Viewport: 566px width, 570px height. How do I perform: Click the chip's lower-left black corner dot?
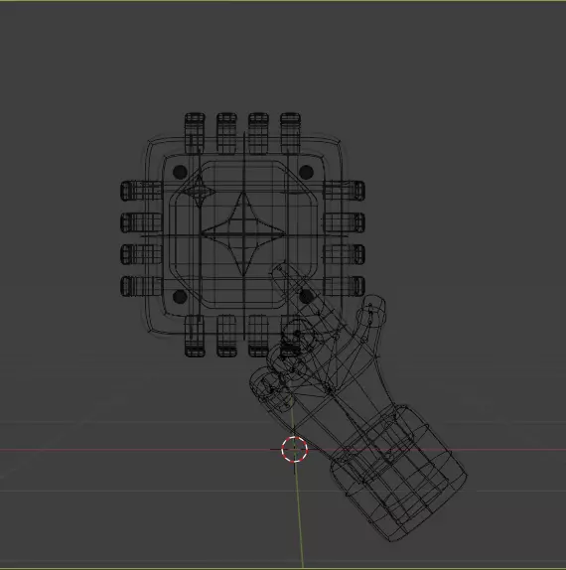pyautogui.click(x=180, y=297)
